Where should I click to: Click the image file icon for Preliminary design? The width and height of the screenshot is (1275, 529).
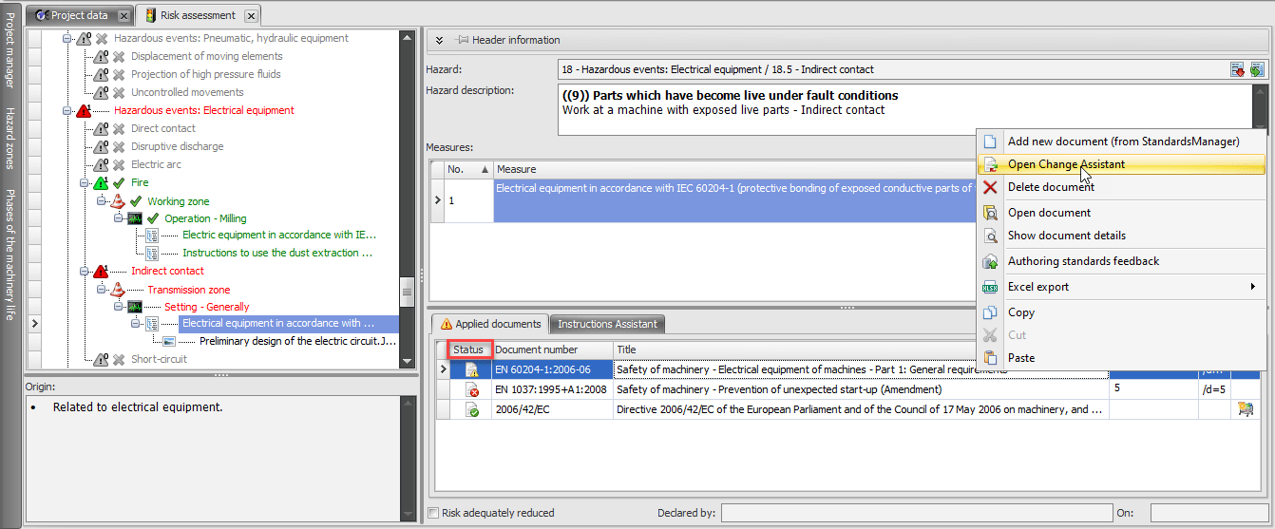[x=169, y=341]
